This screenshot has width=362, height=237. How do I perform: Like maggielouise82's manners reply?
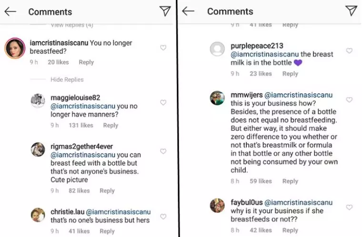tap(163, 103)
